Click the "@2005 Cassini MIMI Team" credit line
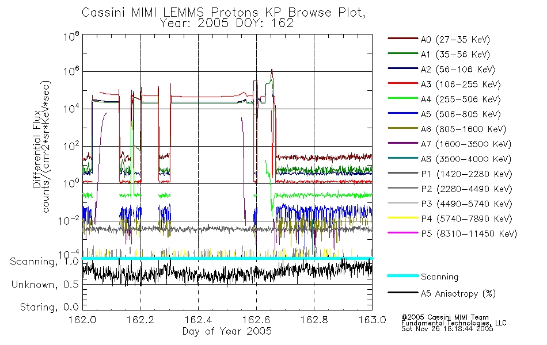The image size is (547, 345). 445,317
